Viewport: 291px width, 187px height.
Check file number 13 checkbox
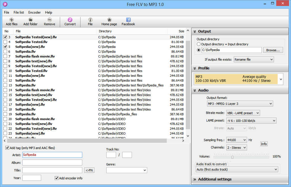[5, 85]
